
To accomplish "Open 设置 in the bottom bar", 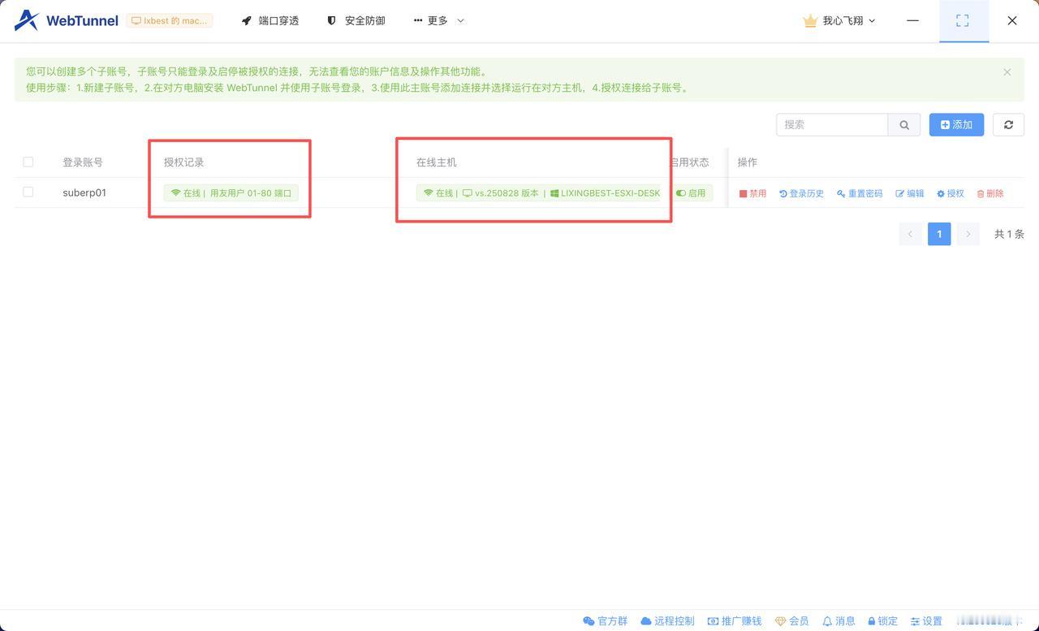I will point(926,621).
